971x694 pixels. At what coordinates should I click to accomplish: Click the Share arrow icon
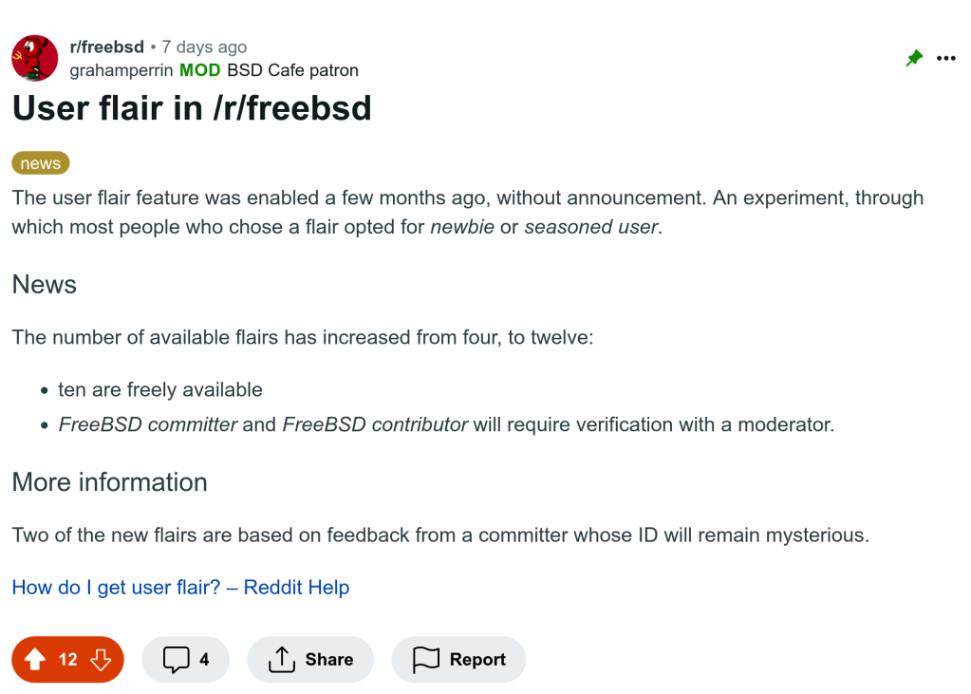281,659
